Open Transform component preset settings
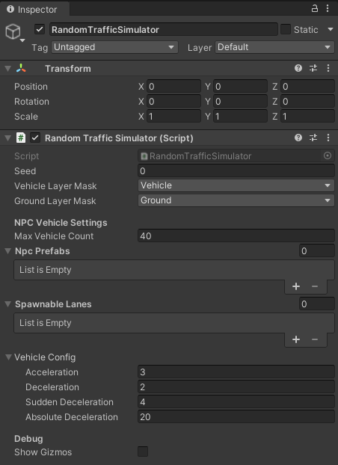This screenshot has width=338, height=465. pos(313,68)
